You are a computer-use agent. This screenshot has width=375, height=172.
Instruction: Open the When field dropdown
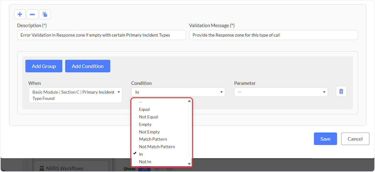75,95
